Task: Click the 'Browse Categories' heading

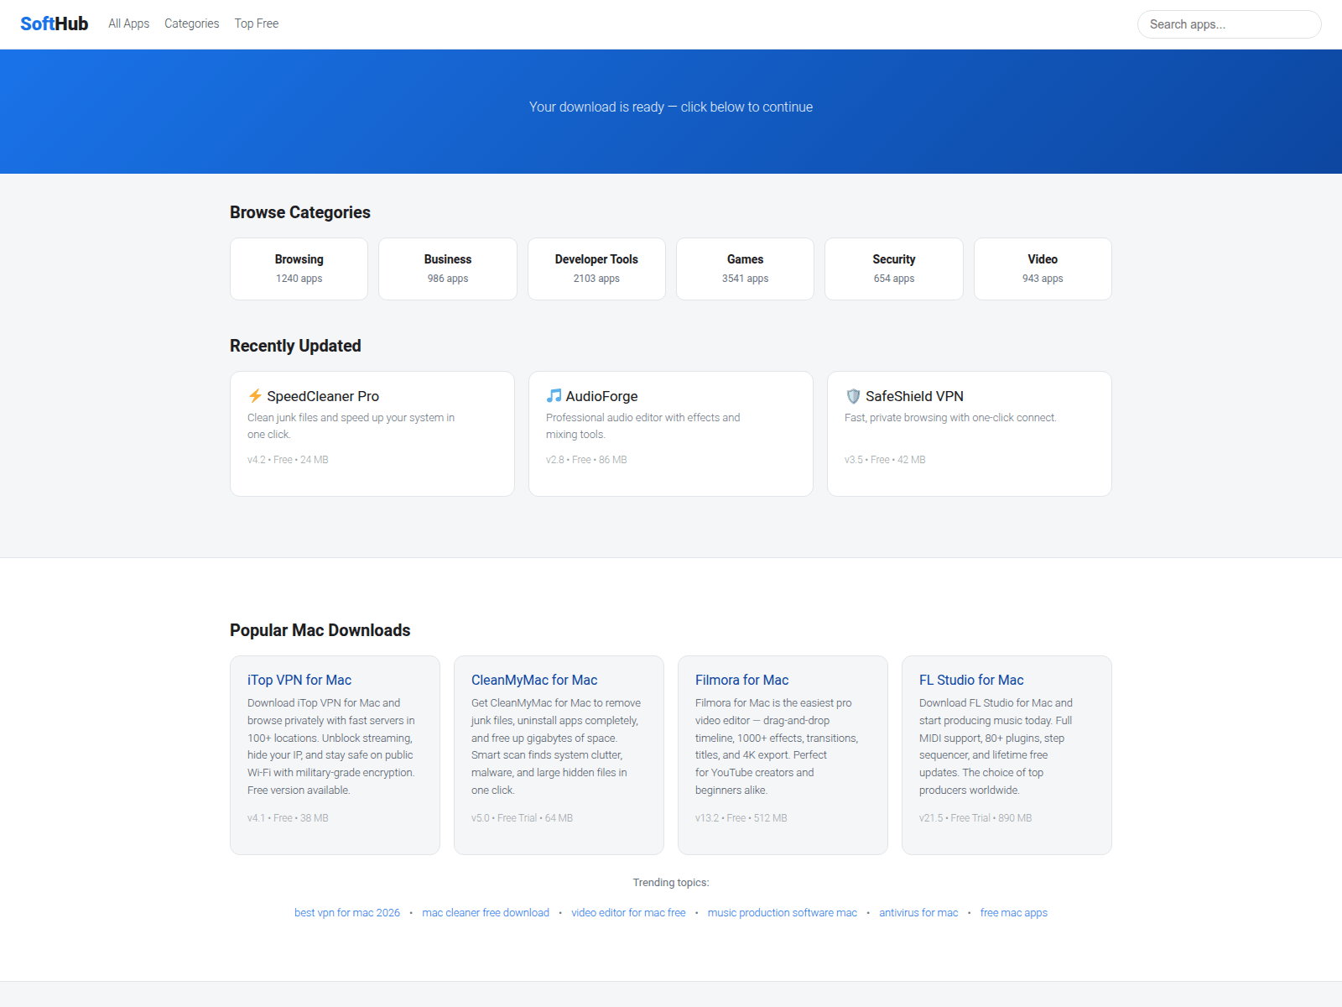Action: click(300, 212)
